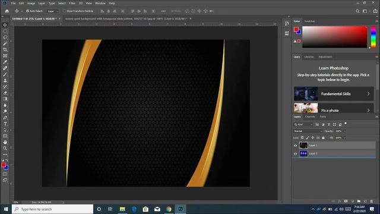The height and width of the screenshot is (214, 380).
Task: Select the Eraser tool
Action: 5,93
